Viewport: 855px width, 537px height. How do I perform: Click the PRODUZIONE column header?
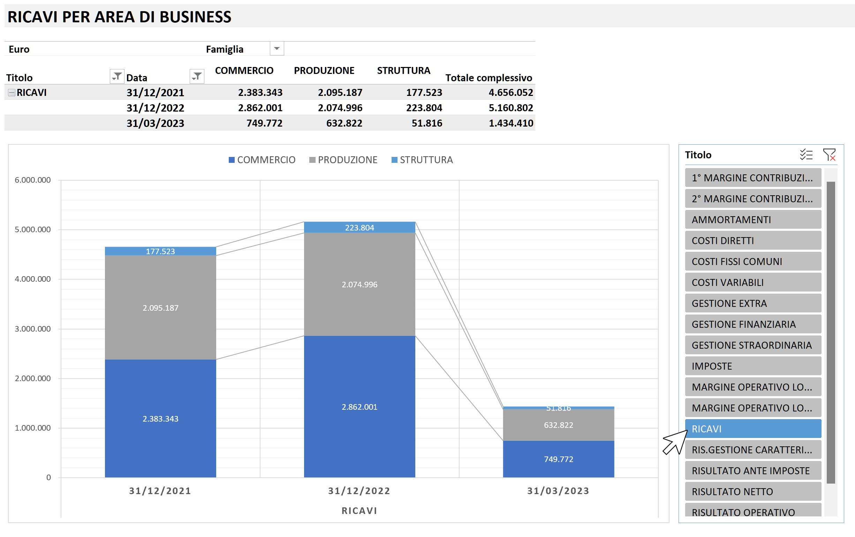tap(324, 71)
